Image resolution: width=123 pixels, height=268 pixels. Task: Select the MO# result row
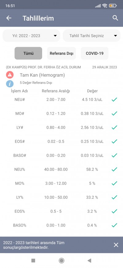61,114
